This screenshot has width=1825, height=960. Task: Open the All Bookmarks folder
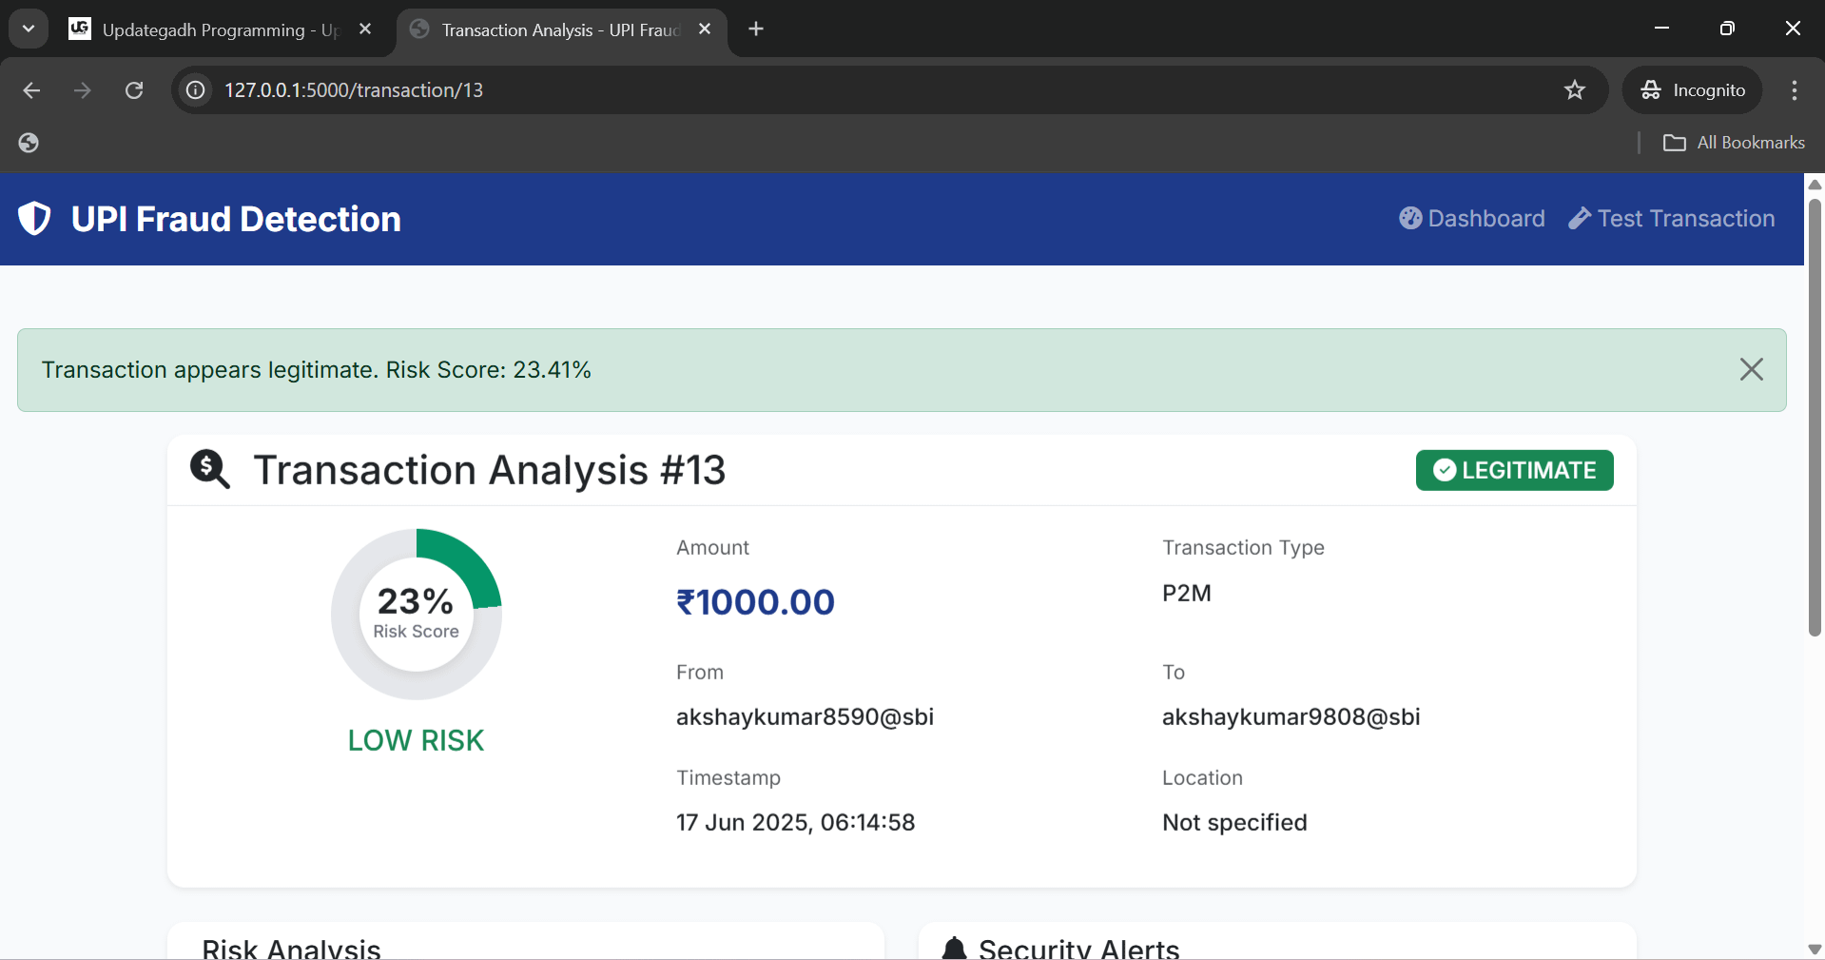tap(1733, 143)
